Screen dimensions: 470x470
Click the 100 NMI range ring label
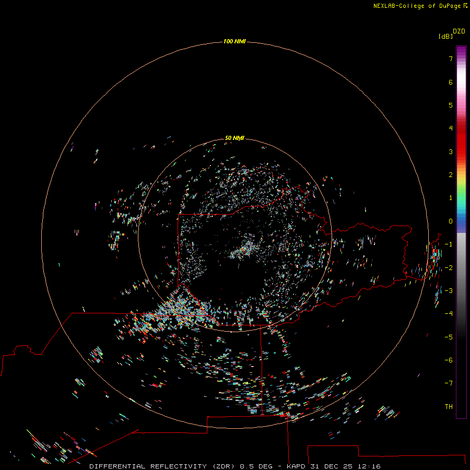[234, 41]
